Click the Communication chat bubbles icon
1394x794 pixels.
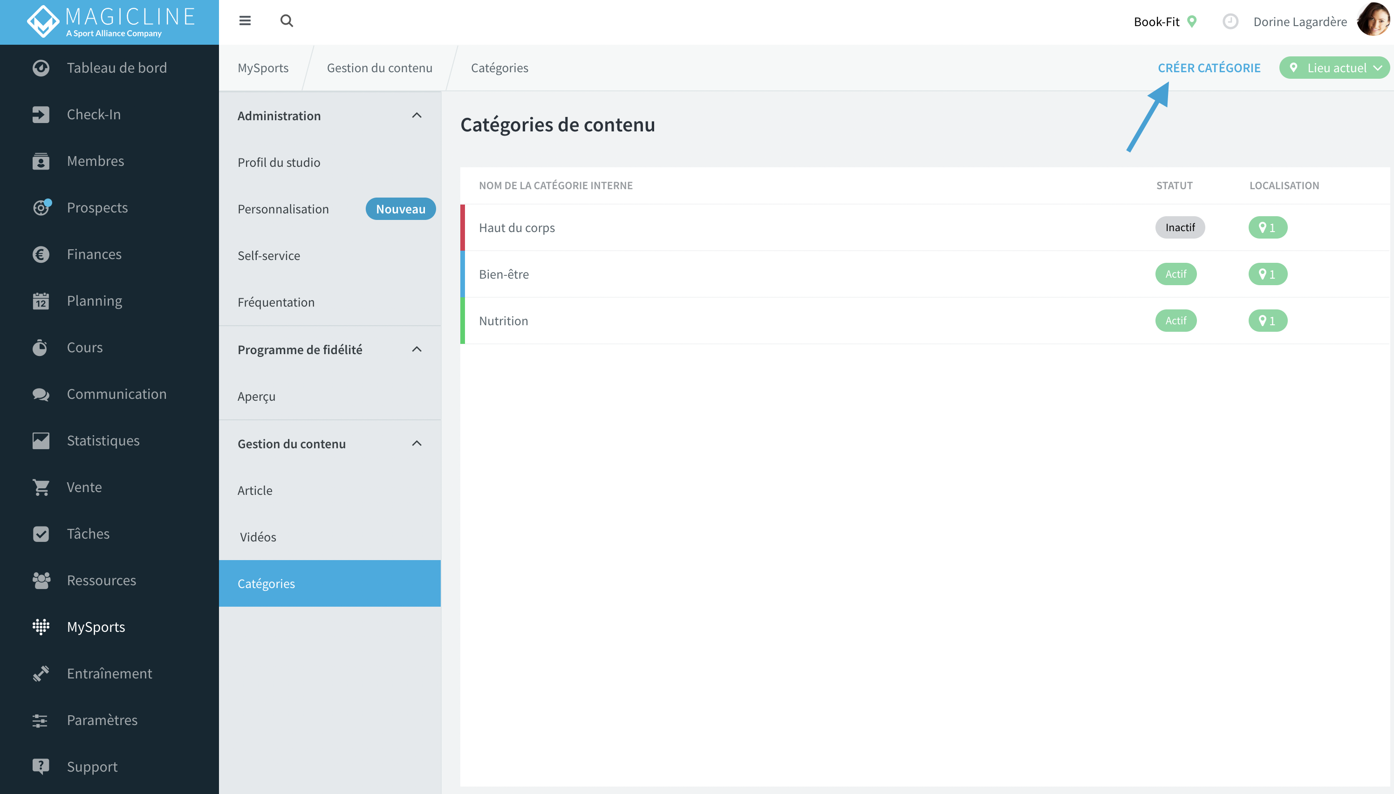tap(41, 394)
